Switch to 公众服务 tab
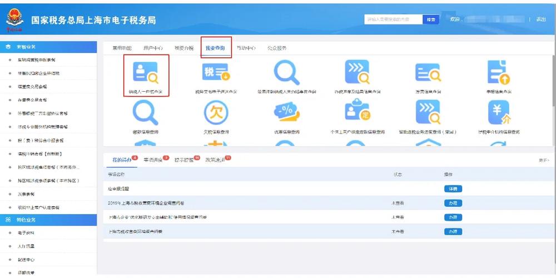556x278 pixels. point(277,48)
